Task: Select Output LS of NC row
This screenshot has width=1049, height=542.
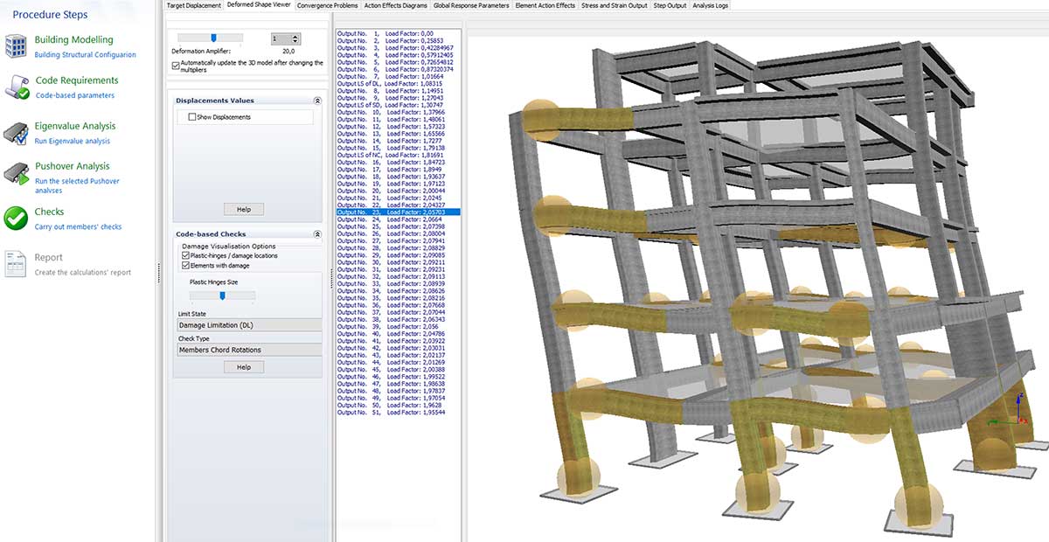Action: 398,155
